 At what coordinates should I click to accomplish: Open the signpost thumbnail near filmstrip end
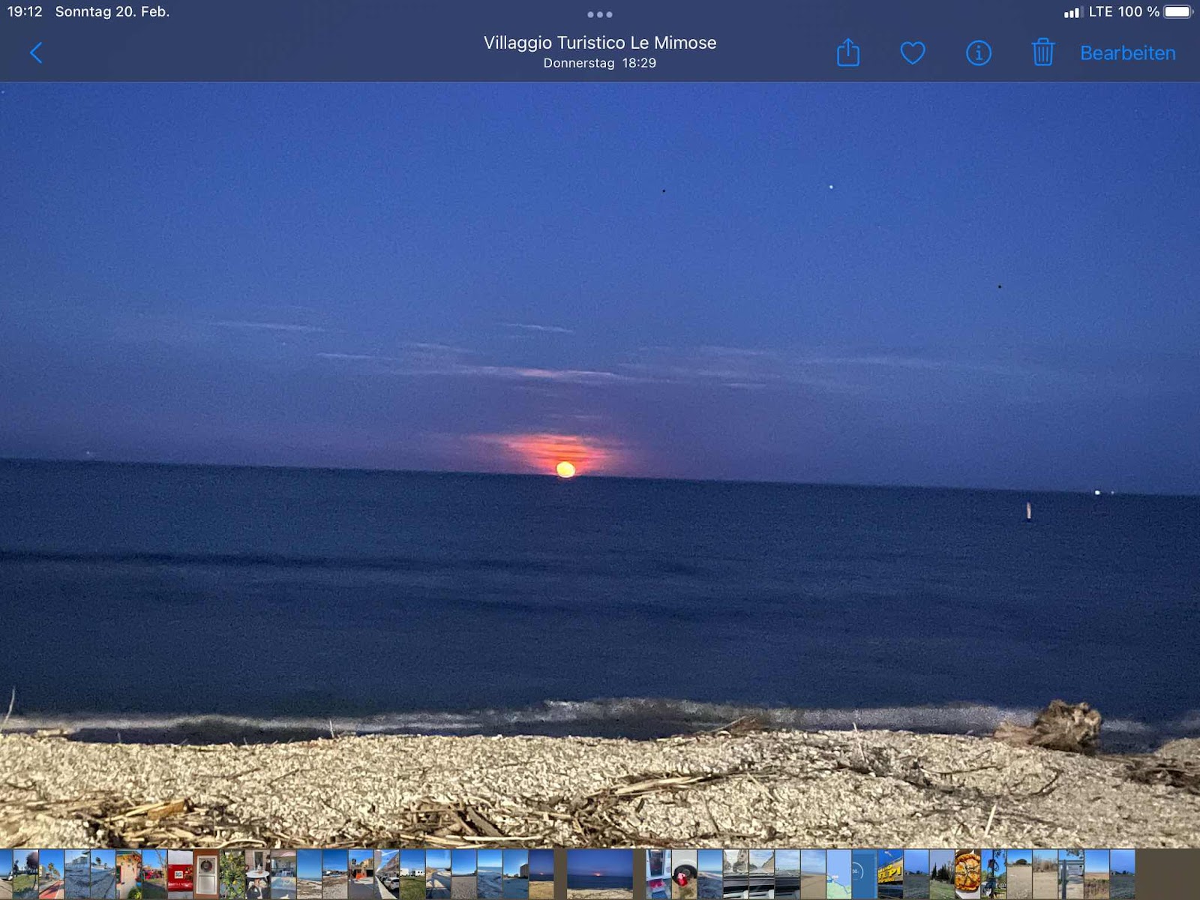tap(1070, 874)
